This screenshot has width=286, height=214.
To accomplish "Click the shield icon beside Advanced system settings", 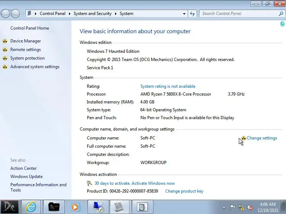I will click(x=5, y=67).
